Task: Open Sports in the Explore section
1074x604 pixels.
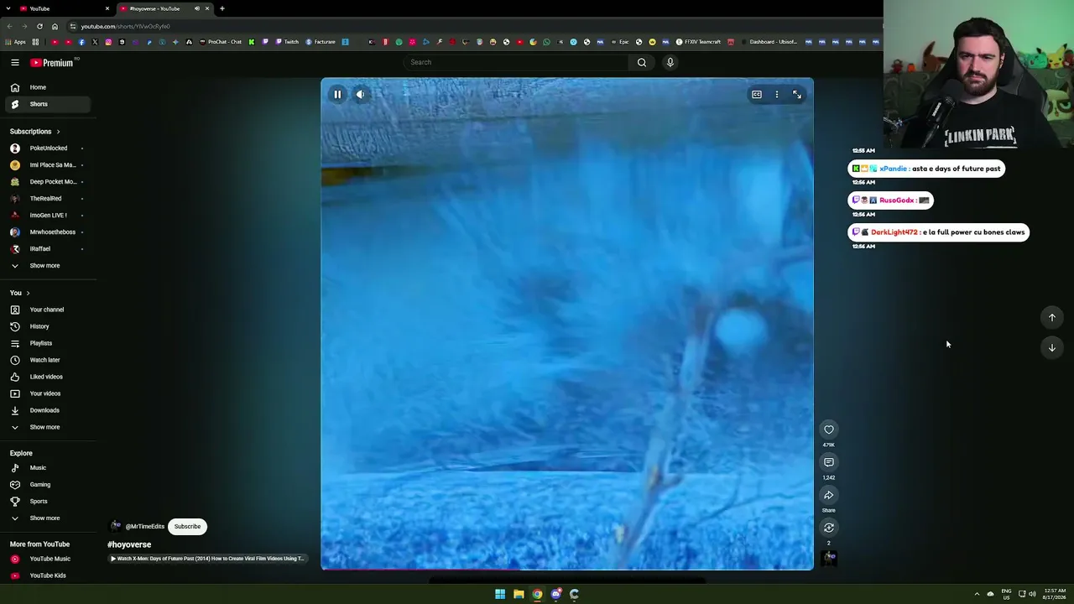Action: [48, 502]
